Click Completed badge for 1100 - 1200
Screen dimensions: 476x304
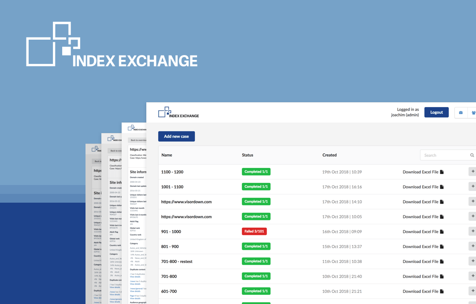tap(256, 172)
